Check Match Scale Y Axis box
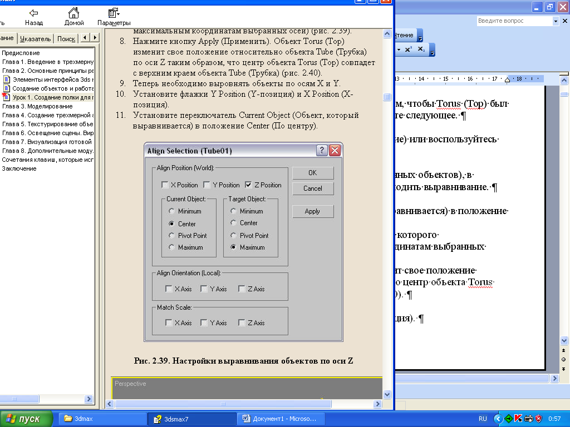Image resolution: width=570 pixels, height=427 pixels. point(204,323)
